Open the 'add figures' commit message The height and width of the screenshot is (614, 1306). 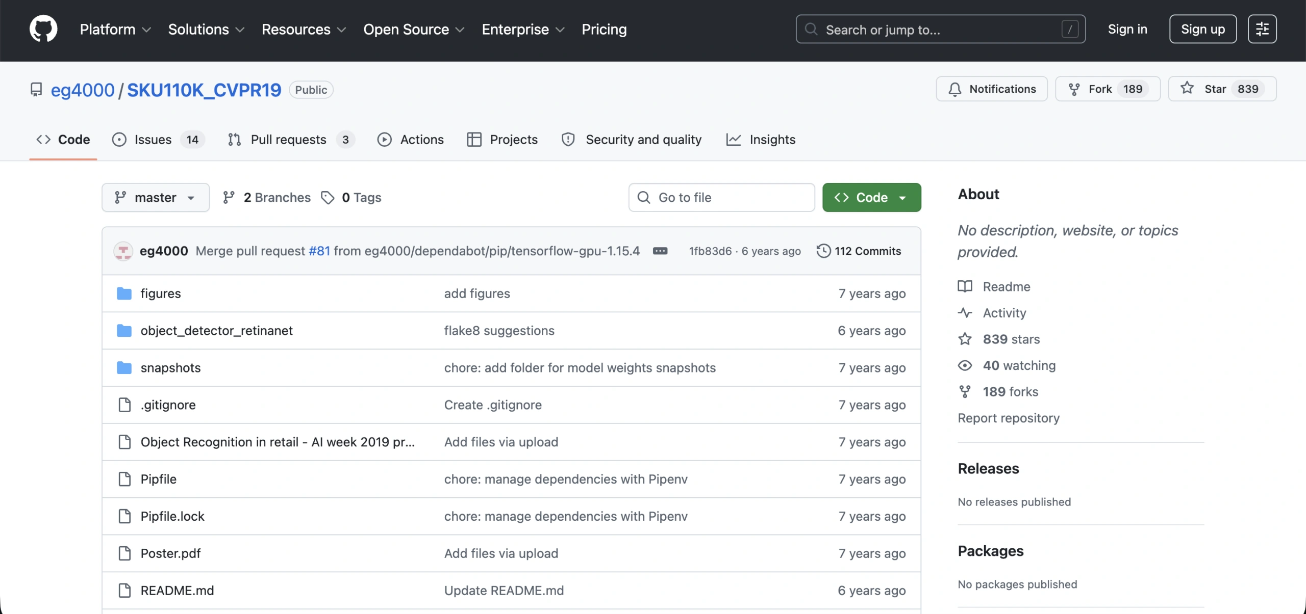tap(477, 293)
